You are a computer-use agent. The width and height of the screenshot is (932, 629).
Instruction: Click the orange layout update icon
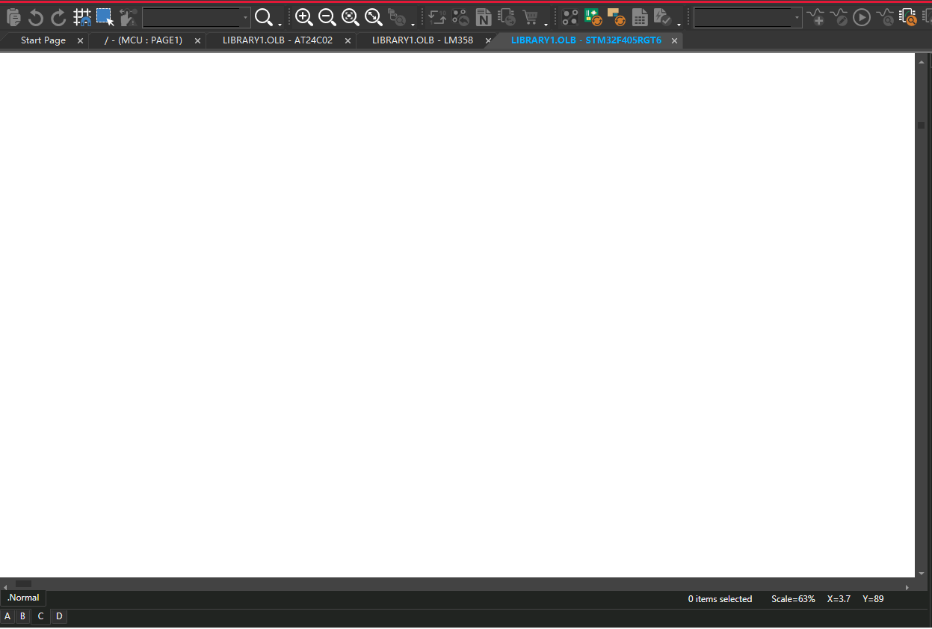617,17
